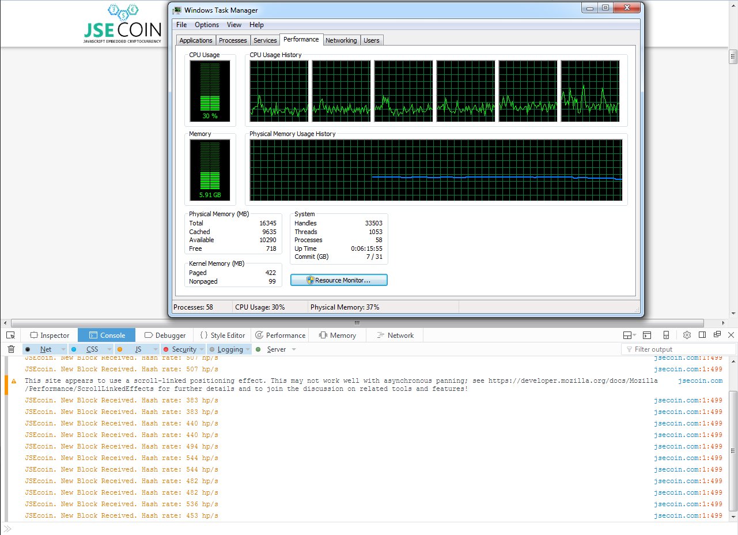Select the 'Hash rate: 494 hp/s' log line

click(x=122, y=446)
